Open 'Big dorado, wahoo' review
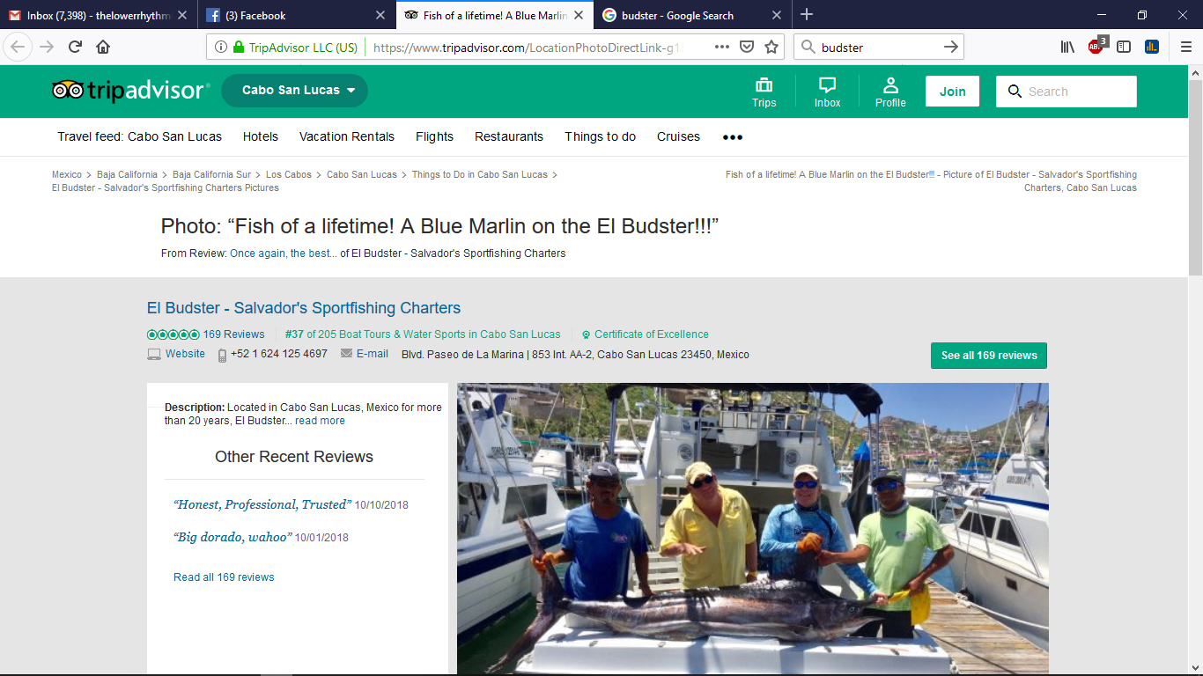 [232, 537]
